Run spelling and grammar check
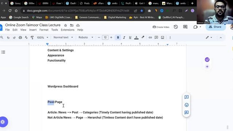The height and width of the screenshot is (131, 233). [x=26, y=37]
